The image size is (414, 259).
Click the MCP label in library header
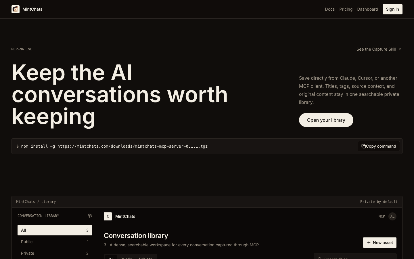(382, 216)
